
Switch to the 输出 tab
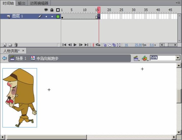(22, 3)
